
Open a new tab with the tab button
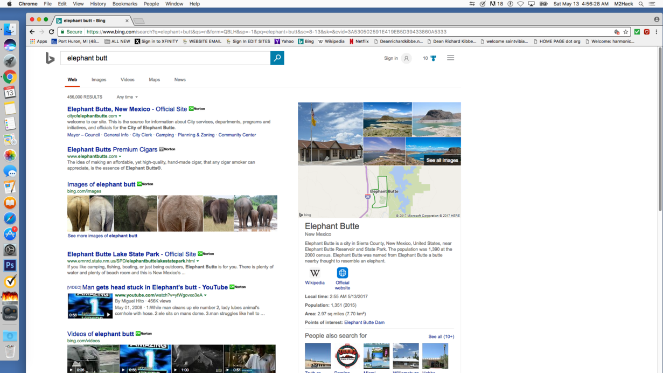[139, 21]
